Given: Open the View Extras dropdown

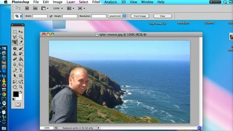Looking at the screenshot, I should tap(45, 8).
